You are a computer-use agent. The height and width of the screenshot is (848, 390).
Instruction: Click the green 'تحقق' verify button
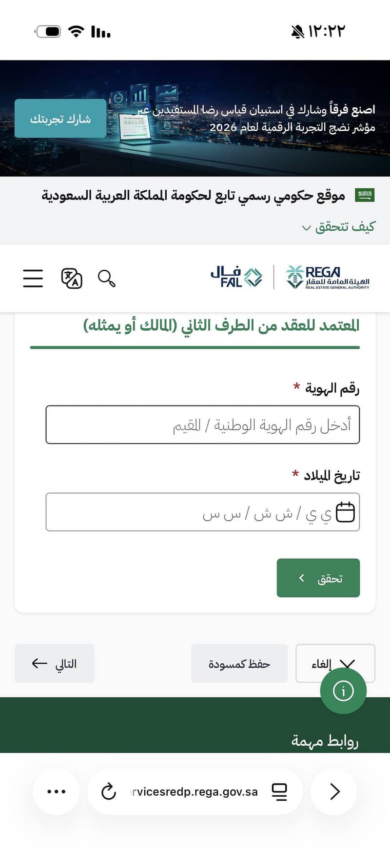(318, 578)
